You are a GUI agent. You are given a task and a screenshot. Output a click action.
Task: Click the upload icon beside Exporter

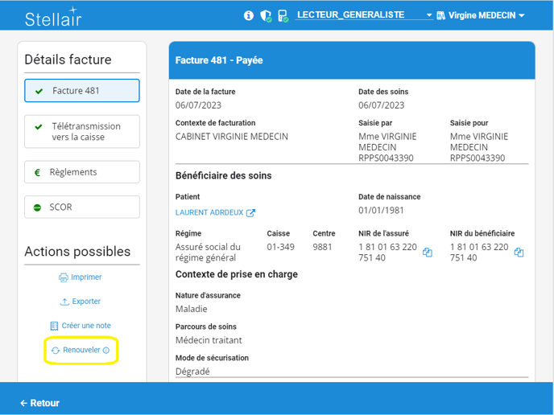(64, 302)
